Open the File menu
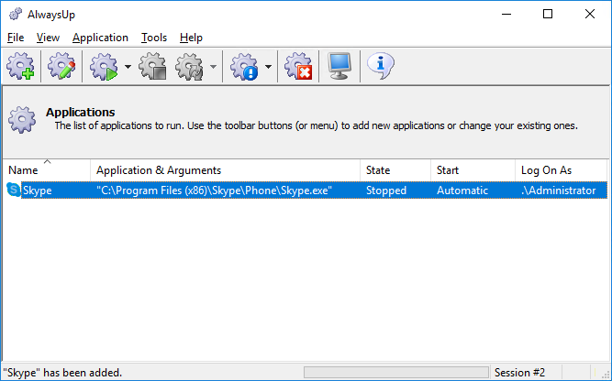This screenshot has height=381, width=612. point(16,38)
